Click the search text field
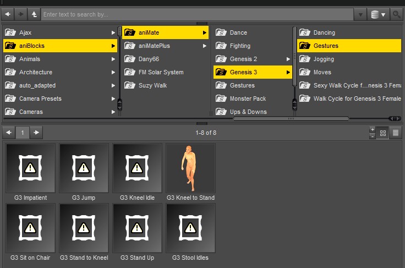This screenshot has width=405, height=268. (198, 14)
